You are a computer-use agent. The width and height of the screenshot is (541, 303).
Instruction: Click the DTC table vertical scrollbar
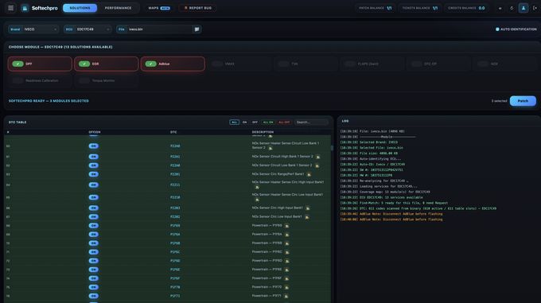pyautogui.click(x=332, y=148)
